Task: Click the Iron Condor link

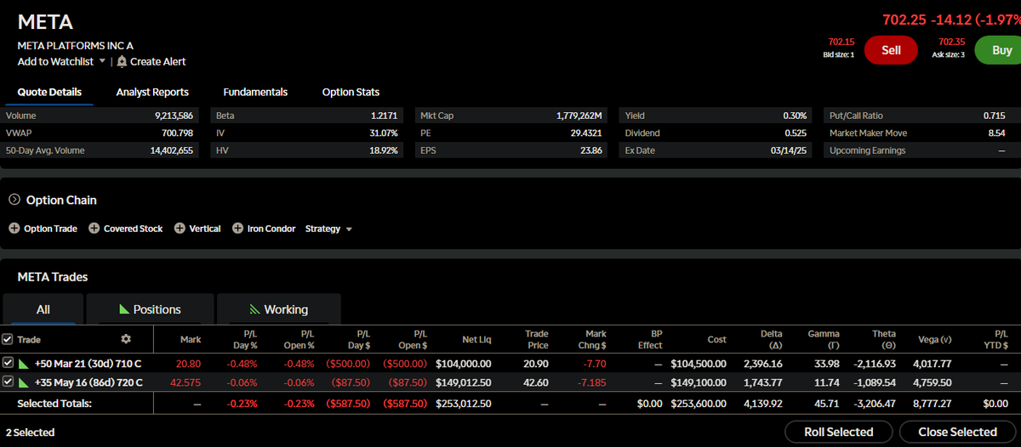Action: click(x=271, y=229)
